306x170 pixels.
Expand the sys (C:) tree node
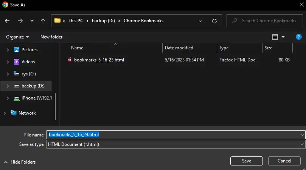tap(8, 74)
